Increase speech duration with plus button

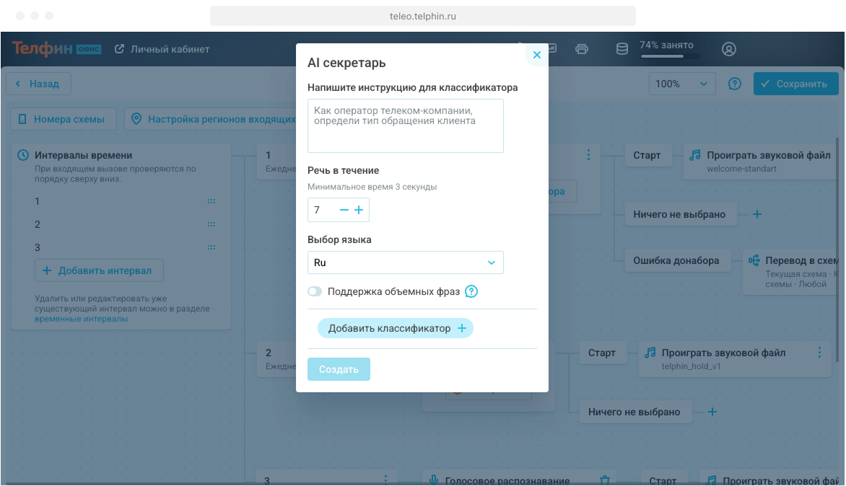point(359,210)
